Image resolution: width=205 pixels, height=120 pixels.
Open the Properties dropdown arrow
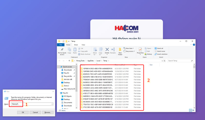pos(140,55)
